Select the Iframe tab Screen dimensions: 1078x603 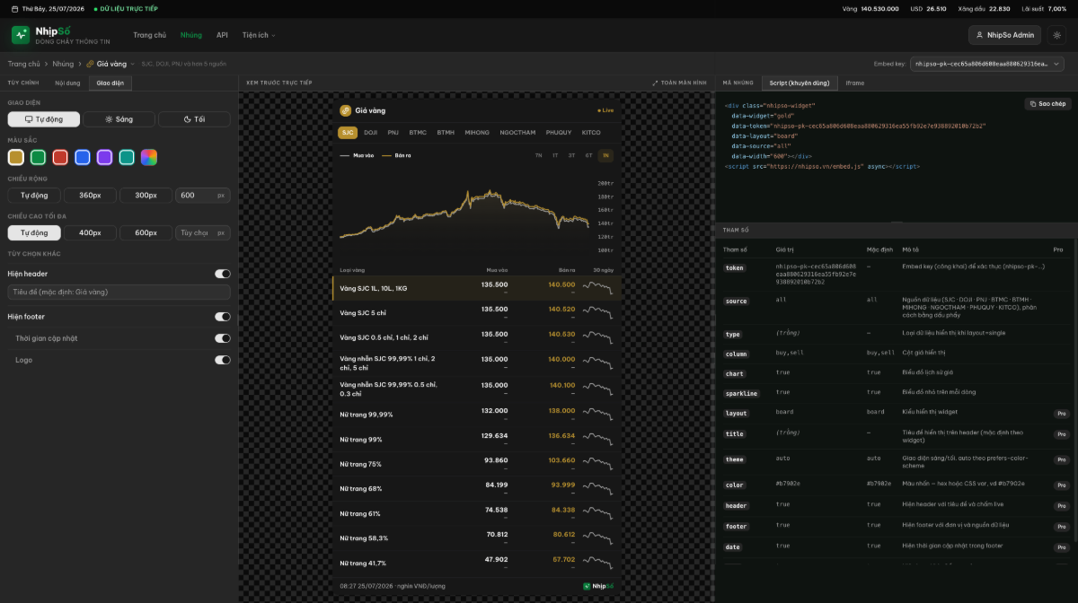855,83
